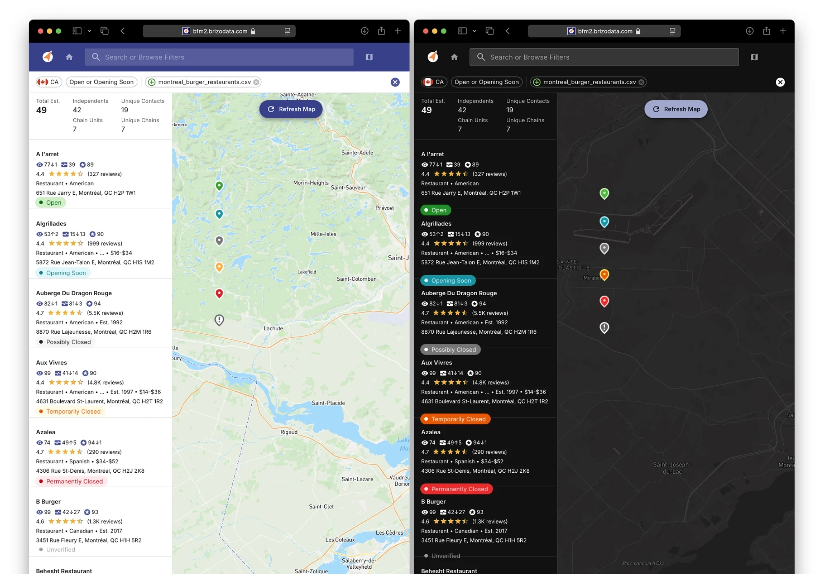This screenshot has height=574, width=820.
Task: Click the Brizo flame logo in dark window
Action: click(433, 57)
